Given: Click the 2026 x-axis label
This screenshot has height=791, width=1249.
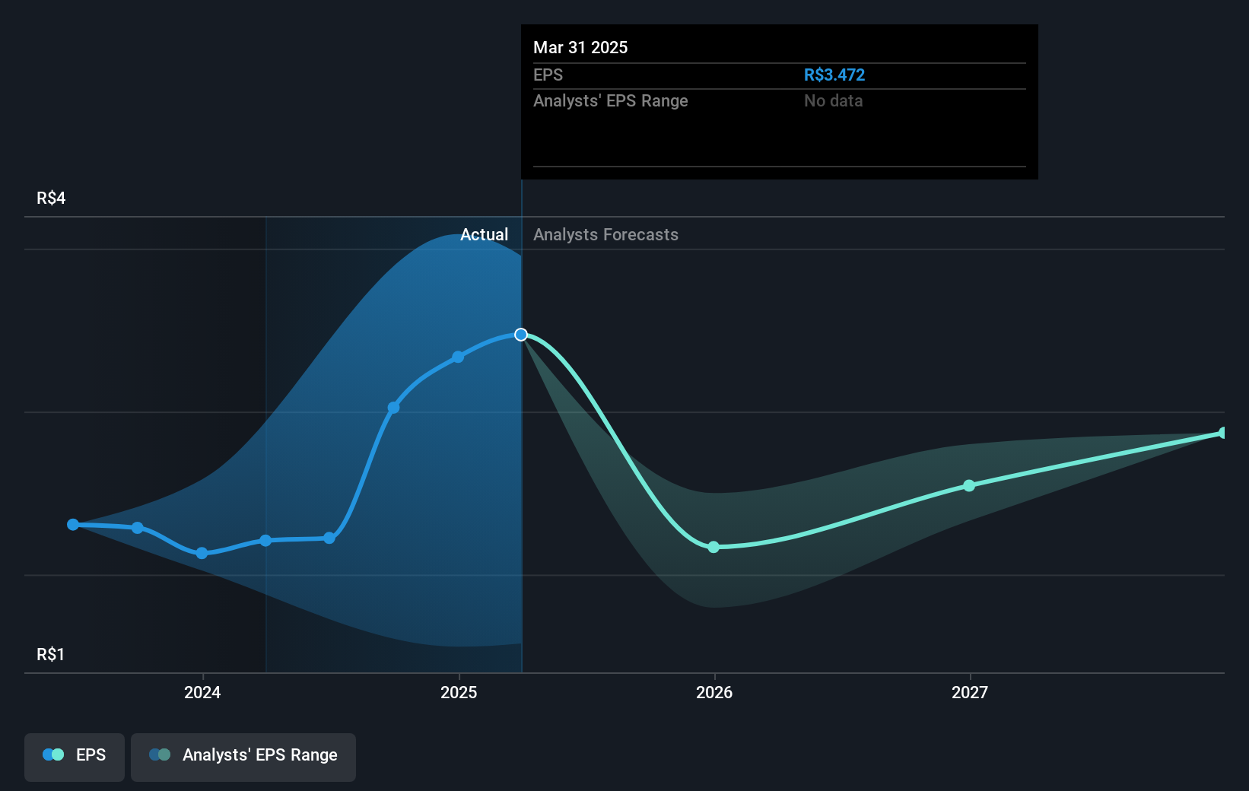Looking at the screenshot, I should tap(714, 692).
